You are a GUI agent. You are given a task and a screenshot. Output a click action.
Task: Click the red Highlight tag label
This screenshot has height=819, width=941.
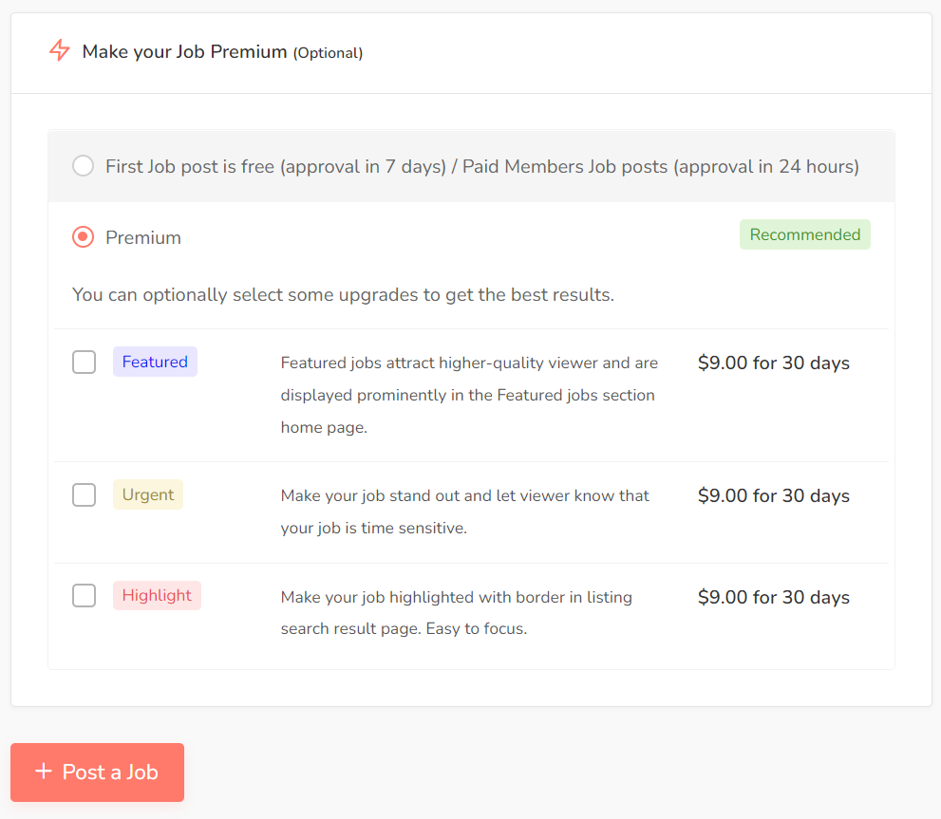pos(157,595)
